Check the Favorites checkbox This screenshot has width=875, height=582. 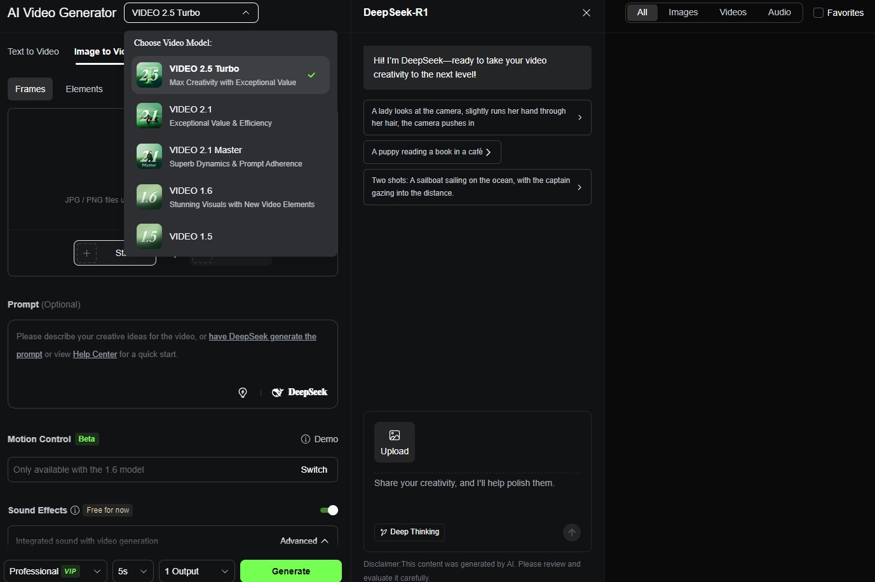coord(818,13)
